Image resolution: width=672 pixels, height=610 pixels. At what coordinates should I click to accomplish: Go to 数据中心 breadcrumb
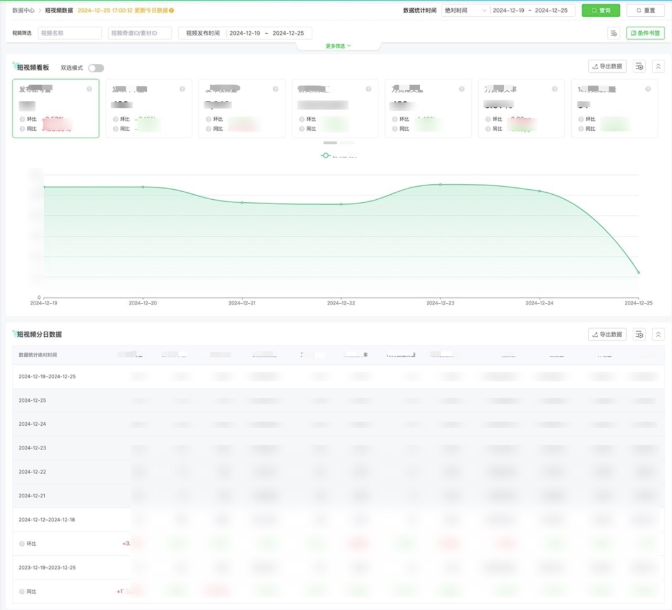click(23, 11)
